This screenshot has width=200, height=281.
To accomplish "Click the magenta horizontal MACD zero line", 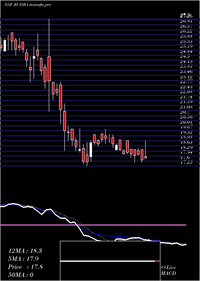I will [x=93, y=225].
